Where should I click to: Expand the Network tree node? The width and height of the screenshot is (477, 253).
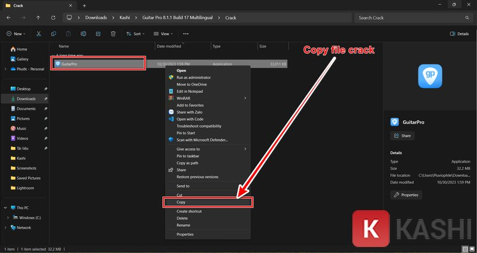(x=5, y=227)
